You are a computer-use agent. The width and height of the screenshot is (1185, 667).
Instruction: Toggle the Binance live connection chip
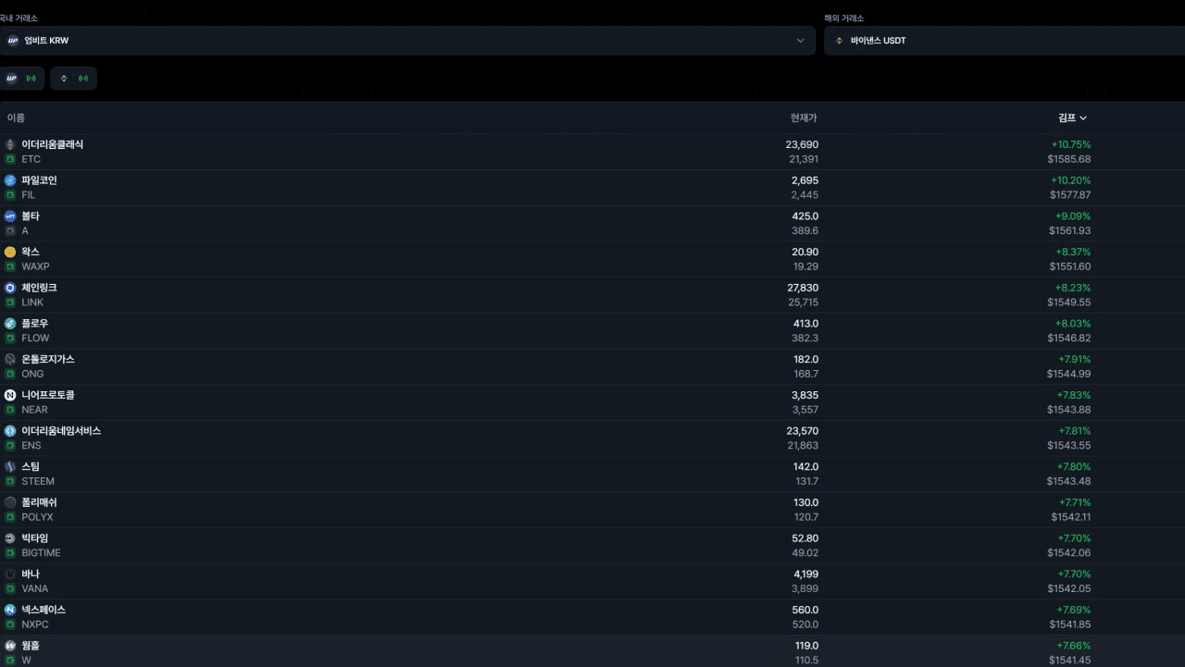click(x=73, y=79)
